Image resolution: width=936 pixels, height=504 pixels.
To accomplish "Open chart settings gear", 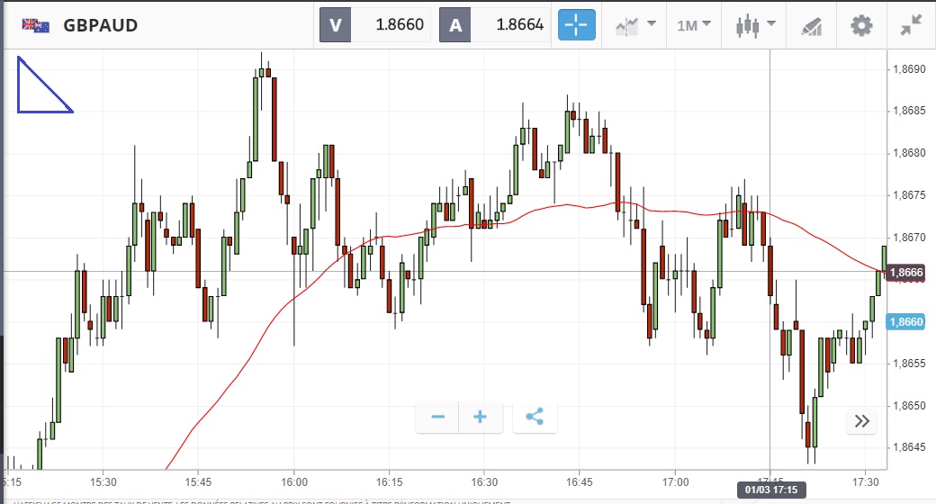I will click(x=861, y=25).
